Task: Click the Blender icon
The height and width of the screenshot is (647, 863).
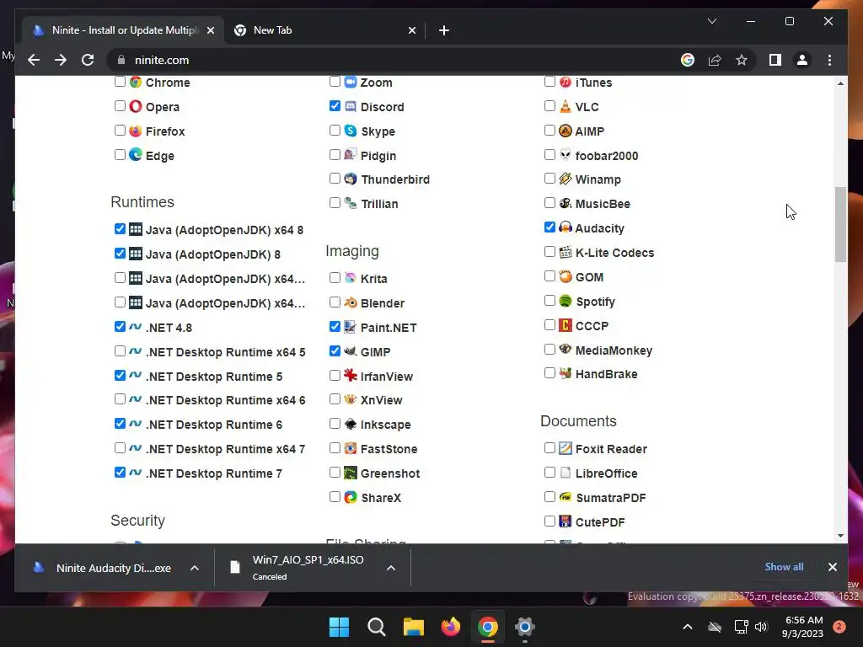Action: [x=351, y=302]
